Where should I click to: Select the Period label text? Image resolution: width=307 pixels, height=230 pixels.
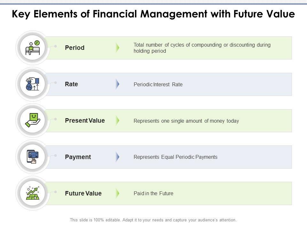pos(75,48)
